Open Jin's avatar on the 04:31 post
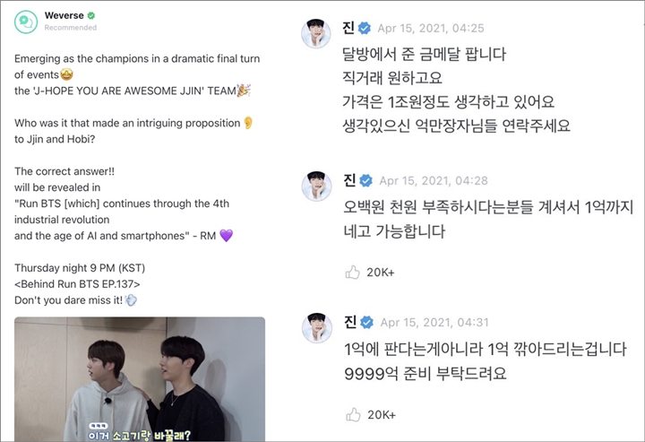This screenshot has width=645, height=442. click(317, 327)
